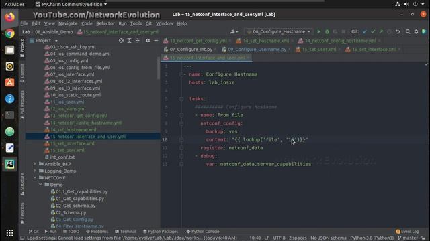The height and width of the screenshot is (241, 430).
Task: Open Python Console tool window
Action: click(x=203, y=232)
